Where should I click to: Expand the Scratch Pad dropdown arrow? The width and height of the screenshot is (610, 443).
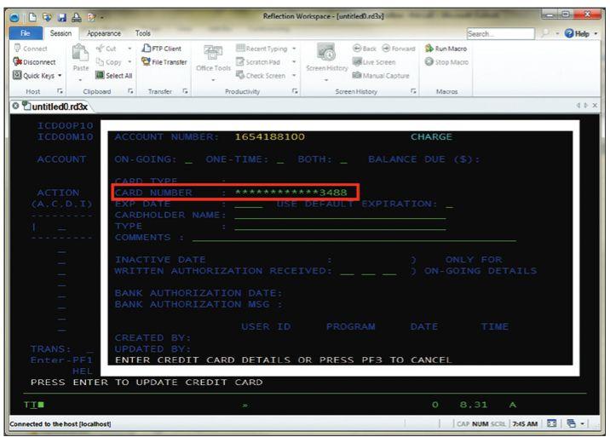pos(294,62)
